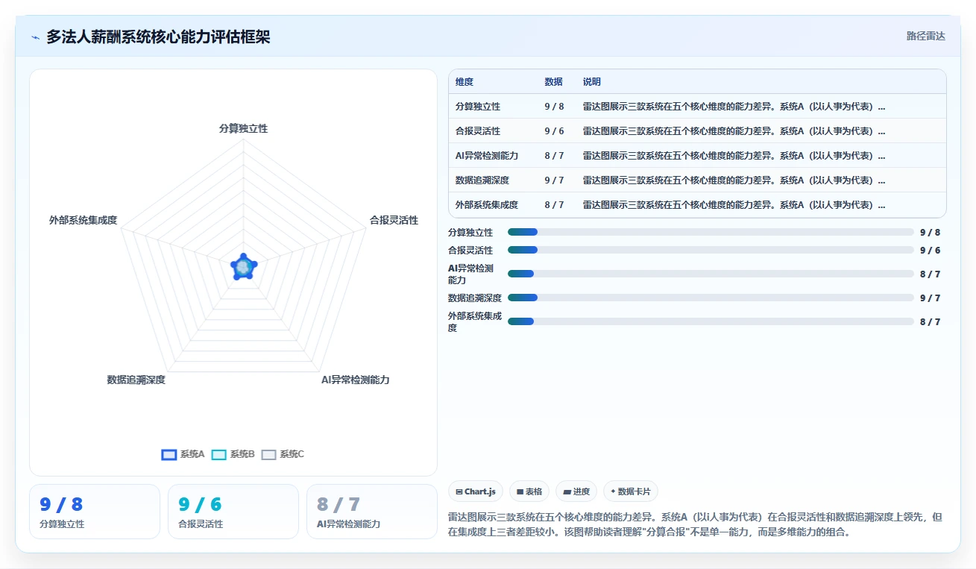Screen dimensions: 976x569
Task: Click the Chart.js tag chip
Action: [x=476, y=491]
